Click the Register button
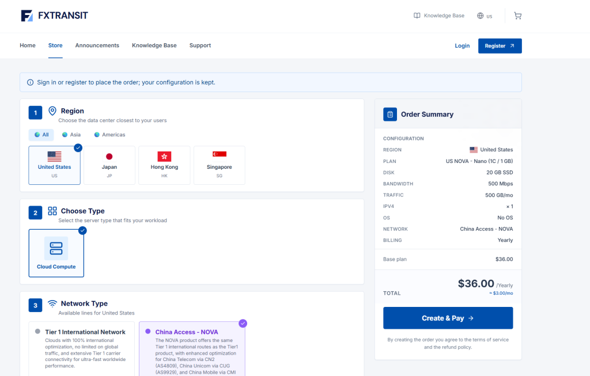 500,46
